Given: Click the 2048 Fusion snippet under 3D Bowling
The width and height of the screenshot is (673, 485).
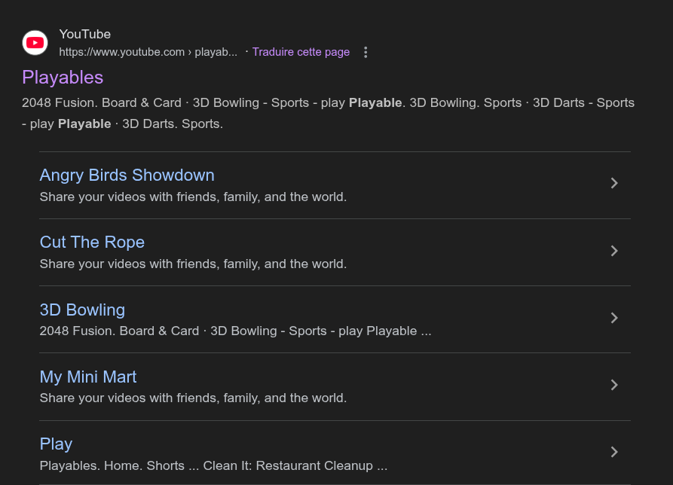Looking at the screenshot, I should coord(235,331).
